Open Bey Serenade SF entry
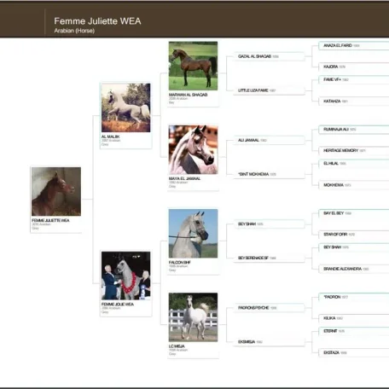 (269, 258)
